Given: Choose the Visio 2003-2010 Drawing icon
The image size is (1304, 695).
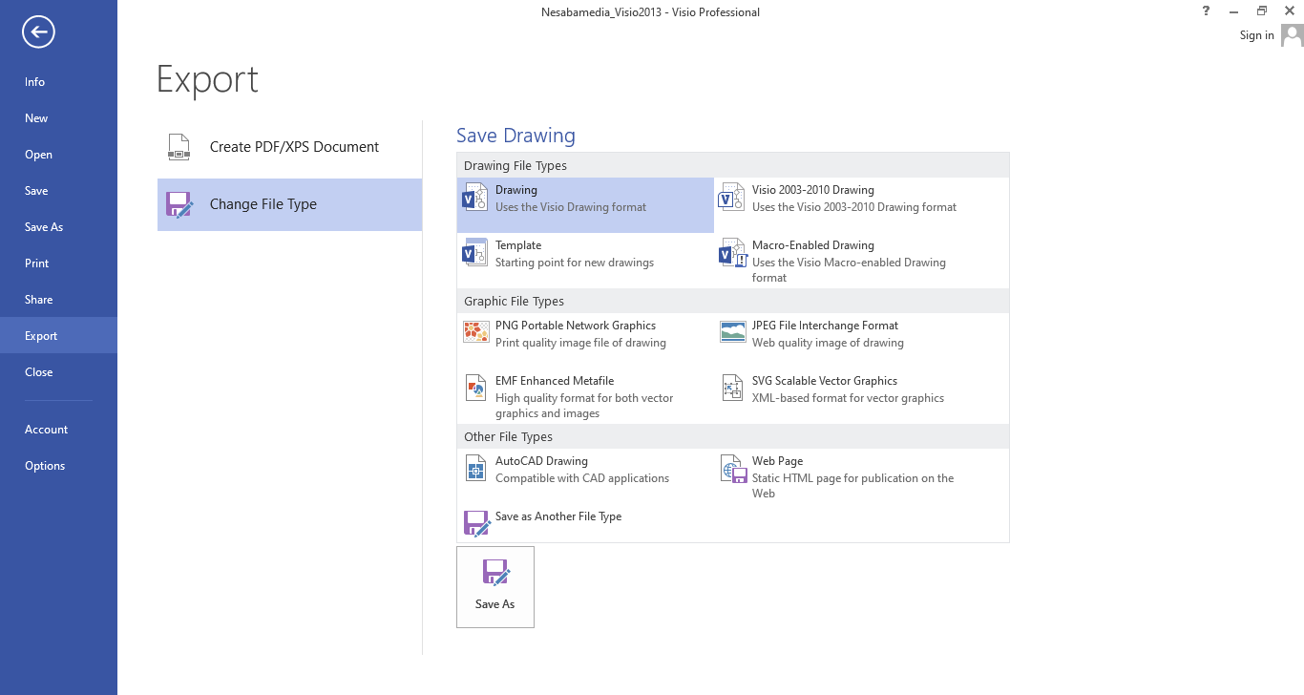Looking at the screenshot, I should 731,198.
